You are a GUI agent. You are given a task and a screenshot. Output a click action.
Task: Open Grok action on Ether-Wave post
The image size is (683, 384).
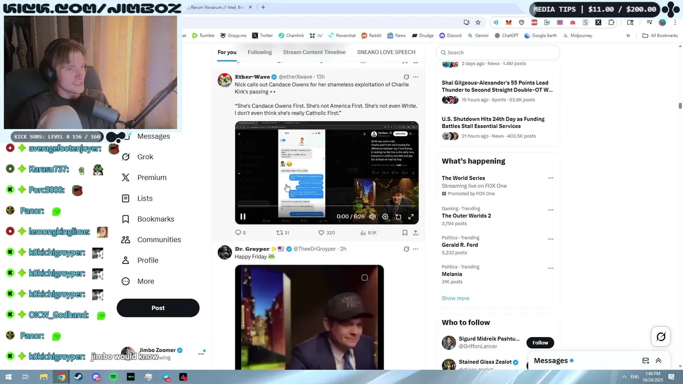[x=406, y=77]
